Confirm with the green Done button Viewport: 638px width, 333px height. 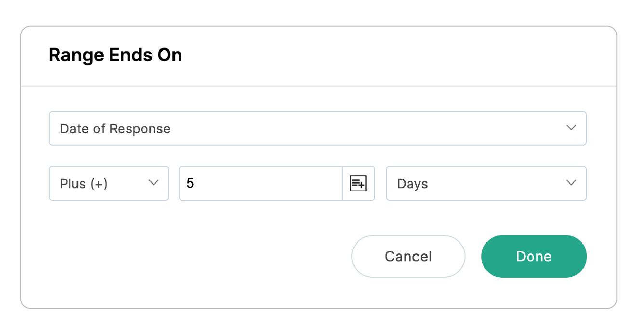pos(533,256)
